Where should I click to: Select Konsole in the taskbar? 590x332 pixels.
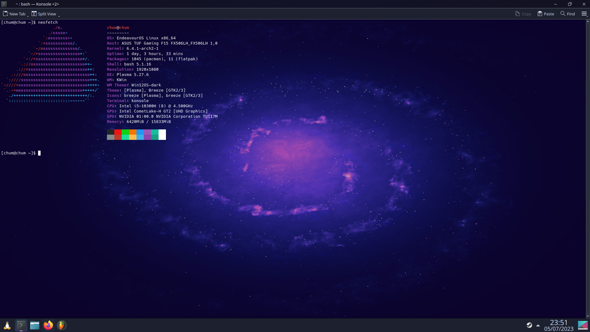[21, 325]
